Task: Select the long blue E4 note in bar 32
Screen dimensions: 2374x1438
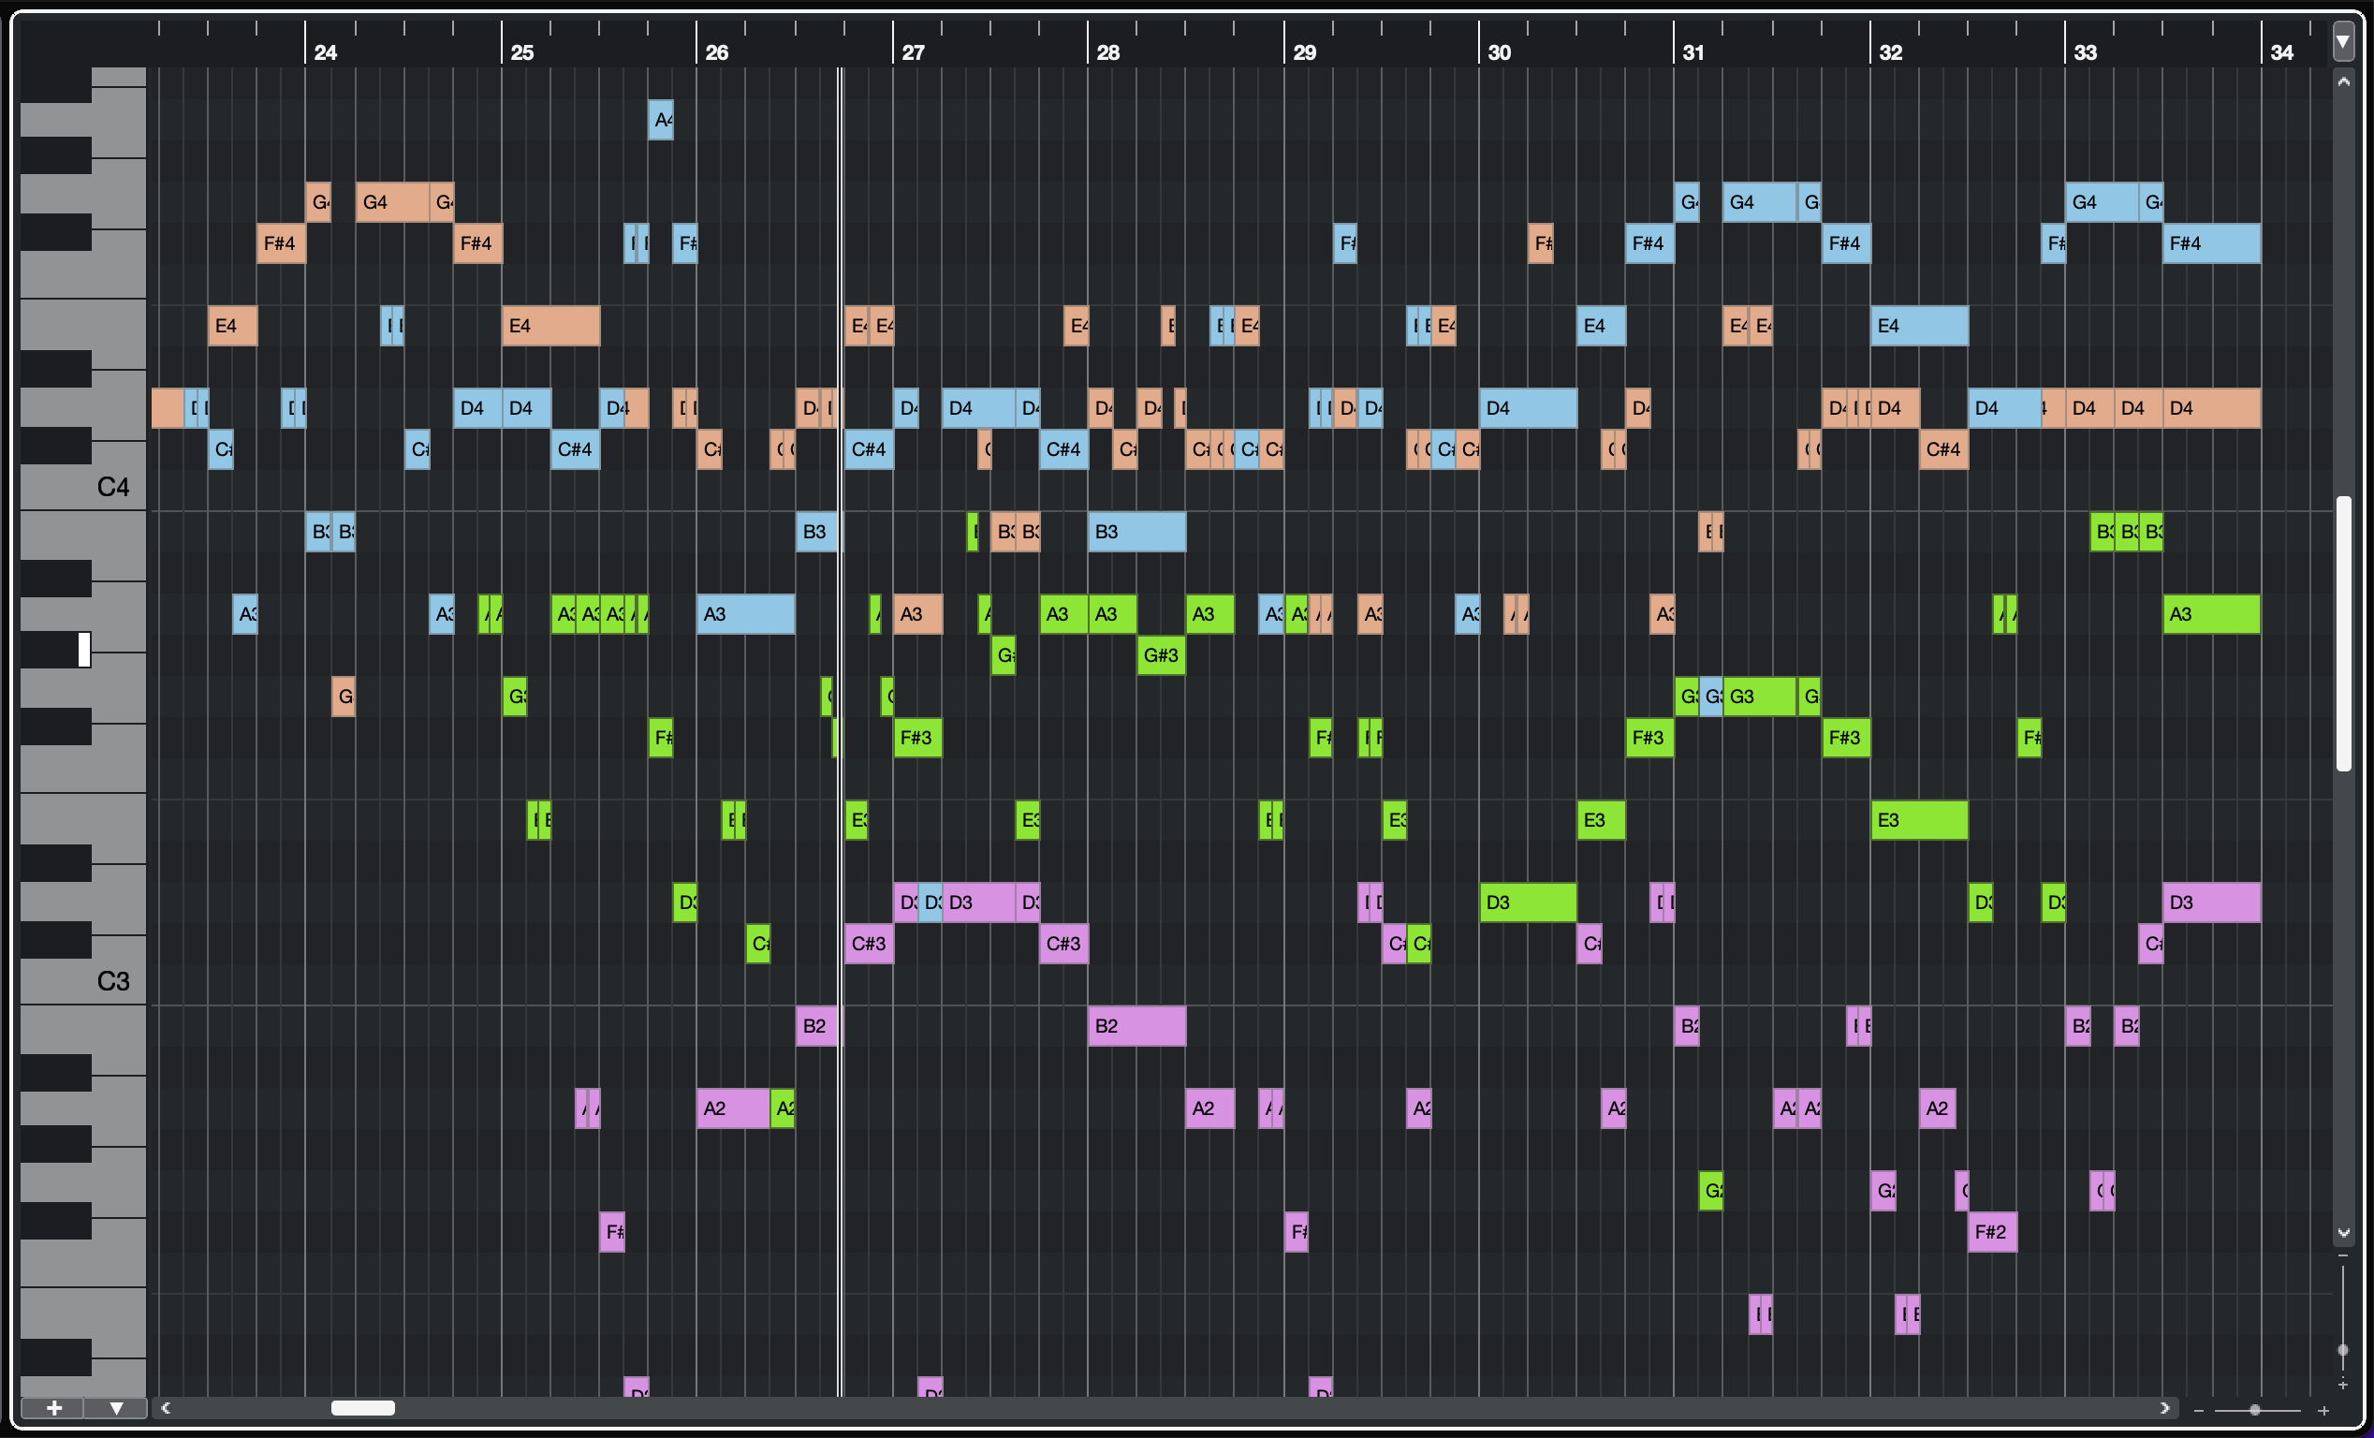Action: [1919, 326]
